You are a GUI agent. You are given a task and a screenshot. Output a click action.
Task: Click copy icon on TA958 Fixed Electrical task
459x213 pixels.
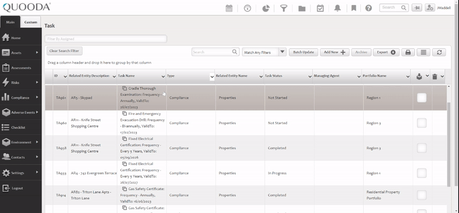[x=125, y=138]
